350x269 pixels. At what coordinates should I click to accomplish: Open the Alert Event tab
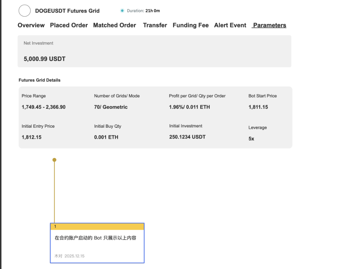point(230,25)
